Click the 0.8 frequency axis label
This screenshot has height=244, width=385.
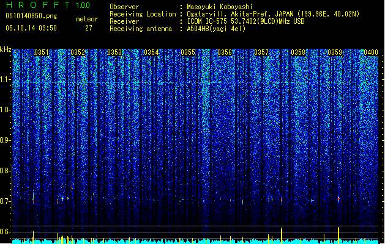click(6, 171)
